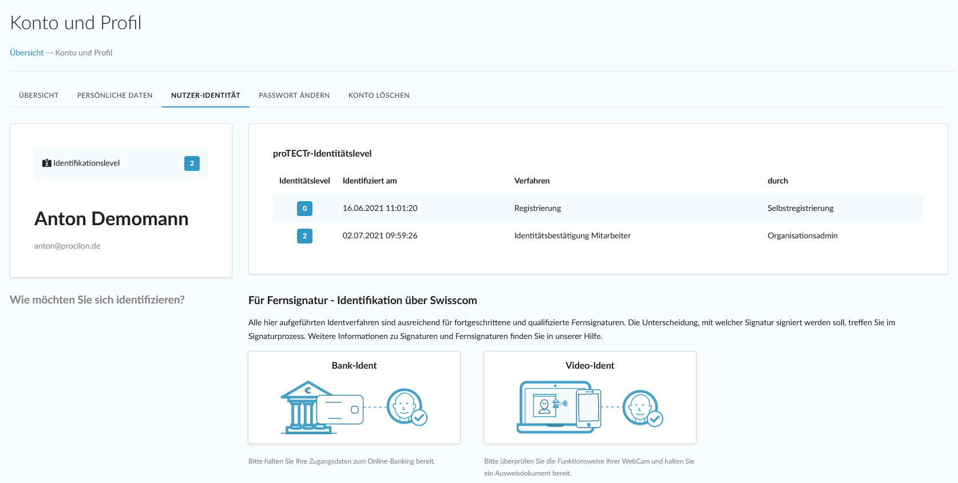Select the Nutzer-Identität tab

pyautogui.click(x=205, y=95)
